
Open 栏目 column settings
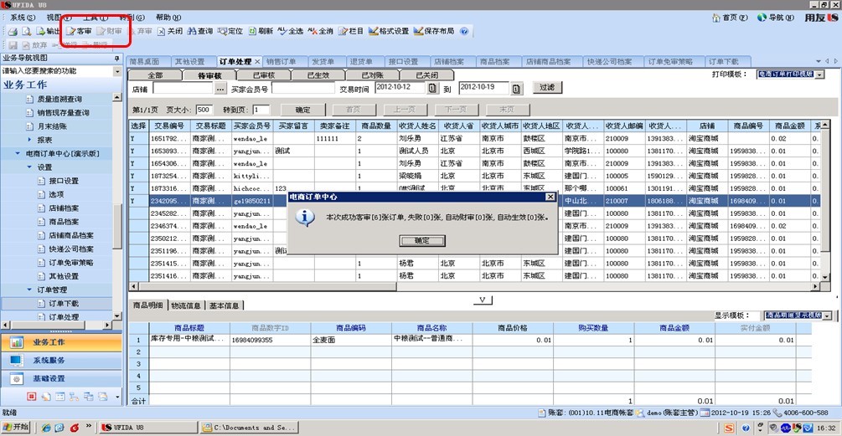click(x=351, y=32)
